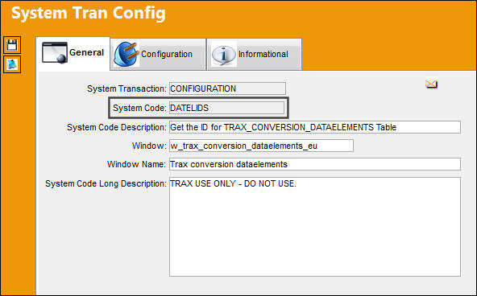Screen dimensions: 477x296
Task: Click the Window field
Action: tap(261, 146)
